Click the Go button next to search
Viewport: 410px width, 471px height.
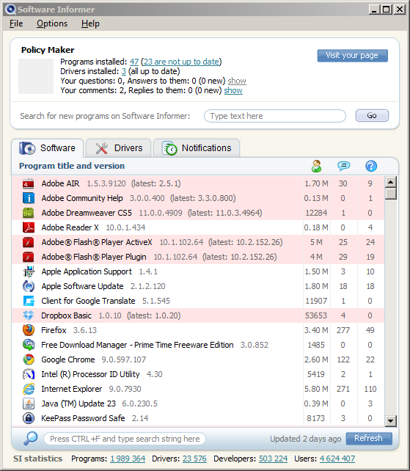(372, 116)
